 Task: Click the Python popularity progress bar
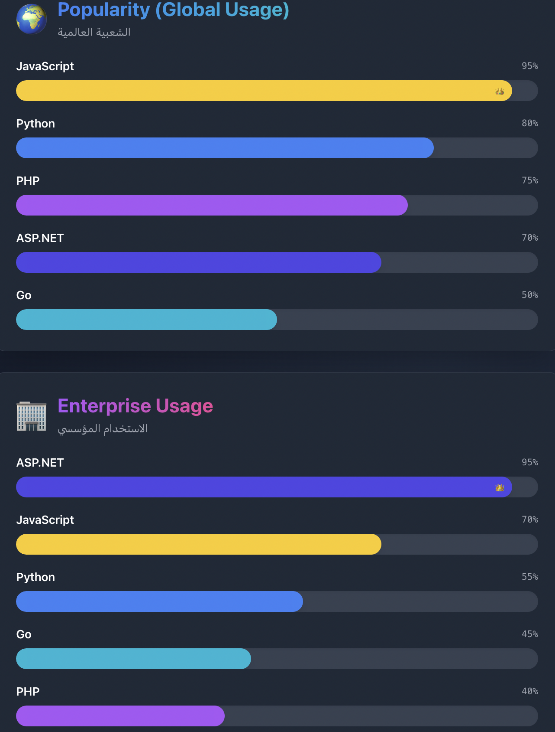pos(225,148)
